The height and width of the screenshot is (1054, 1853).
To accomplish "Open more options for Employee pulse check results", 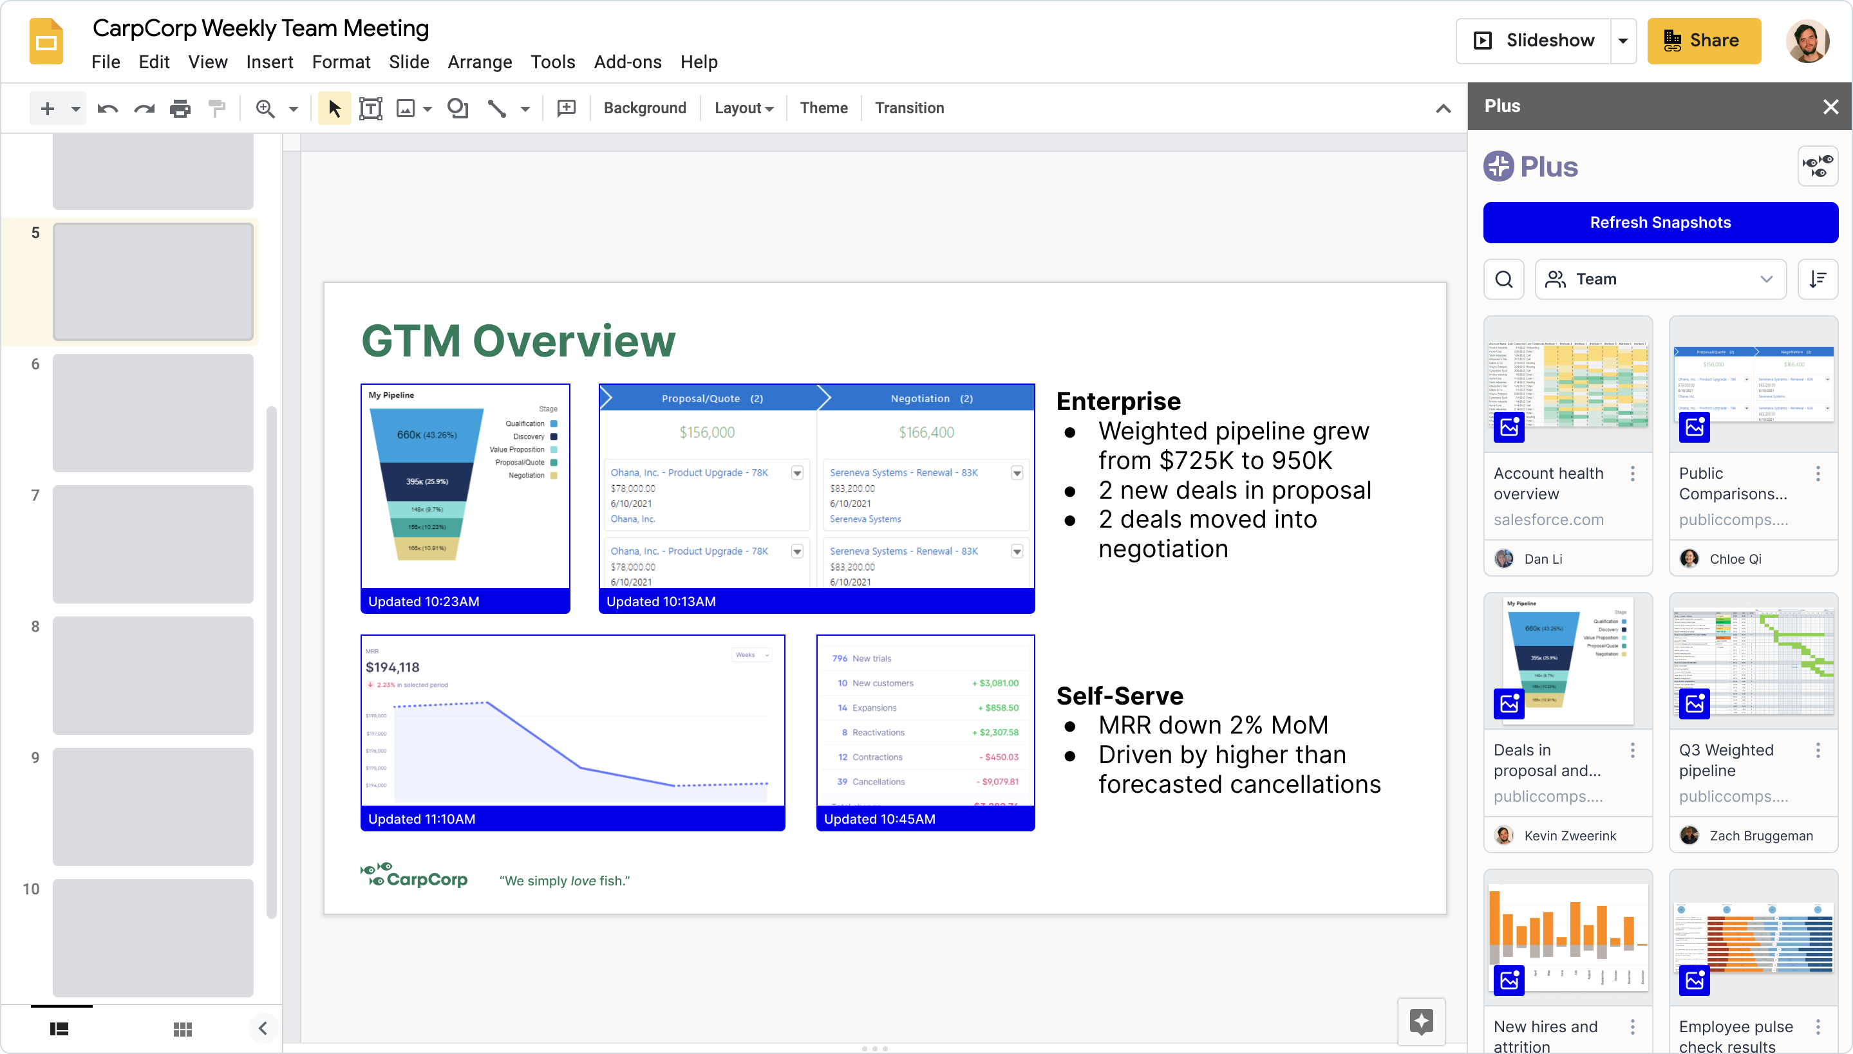I will (x=1818, y=1026).
